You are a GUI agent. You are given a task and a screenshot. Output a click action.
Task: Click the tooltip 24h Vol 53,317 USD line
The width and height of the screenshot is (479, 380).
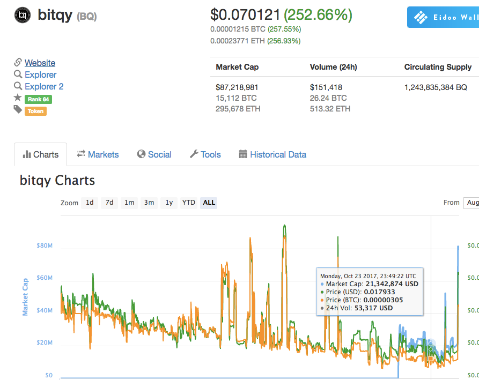357,308
